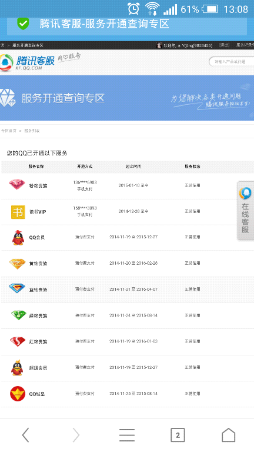Click the welcome username Y@ng(9853455)
Screen dimensions: 254x452
pos(197,45)
